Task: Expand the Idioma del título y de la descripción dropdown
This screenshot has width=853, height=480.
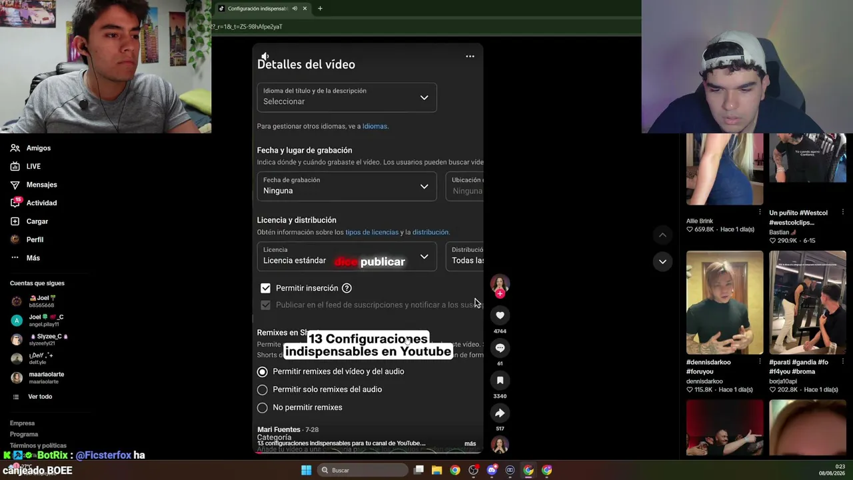Action: click(x=347, y=97)
